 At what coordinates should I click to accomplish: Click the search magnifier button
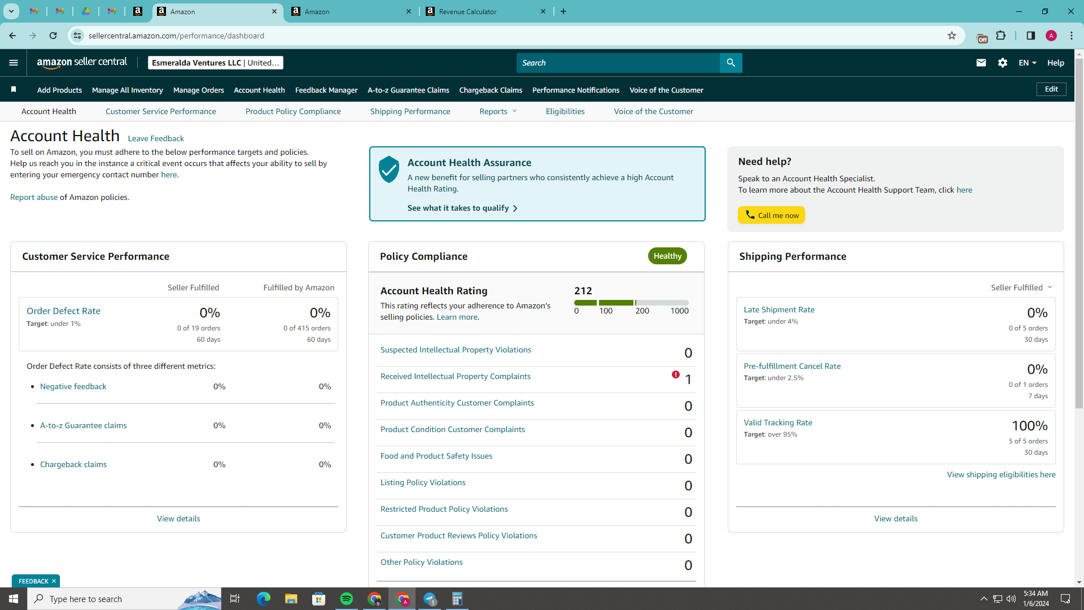point(731,63)
